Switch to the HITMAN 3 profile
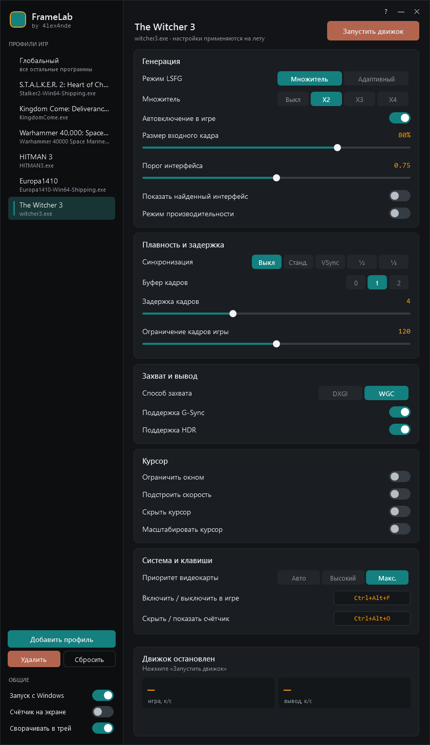This screenshot has width=430, height=745. pos(61,160)
